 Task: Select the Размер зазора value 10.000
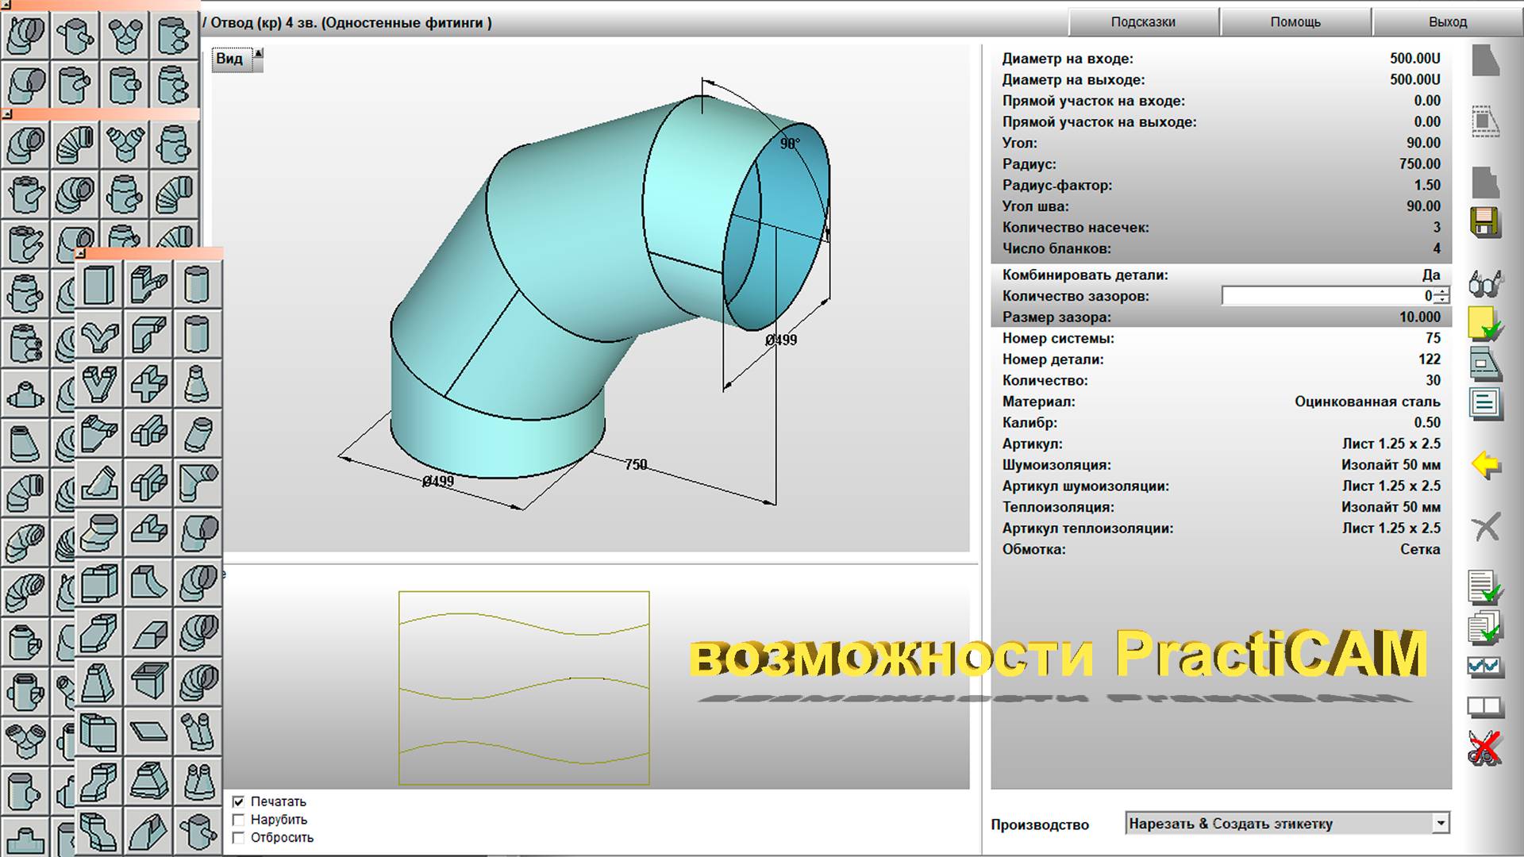coord(1419,317)
